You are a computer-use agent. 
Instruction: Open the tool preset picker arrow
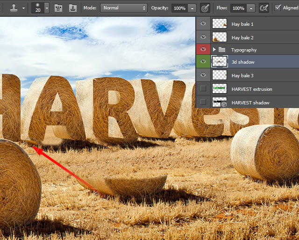23,8
